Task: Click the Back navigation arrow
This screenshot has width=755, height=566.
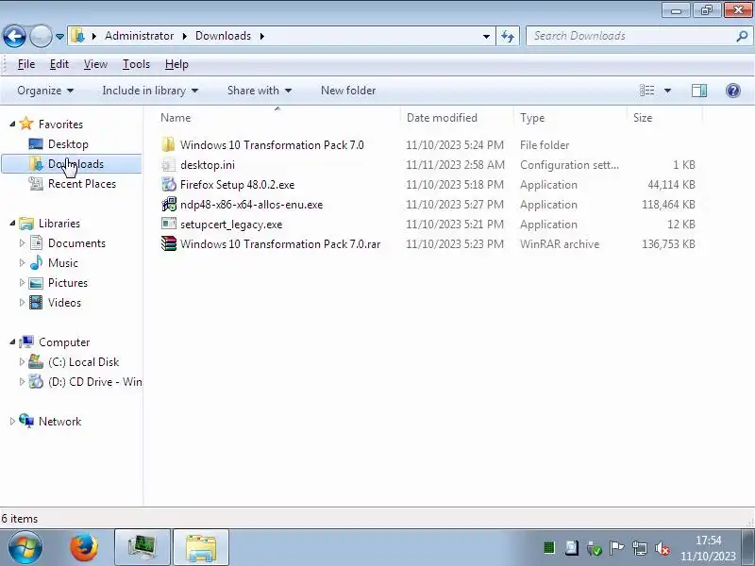Action: (14, 36)
